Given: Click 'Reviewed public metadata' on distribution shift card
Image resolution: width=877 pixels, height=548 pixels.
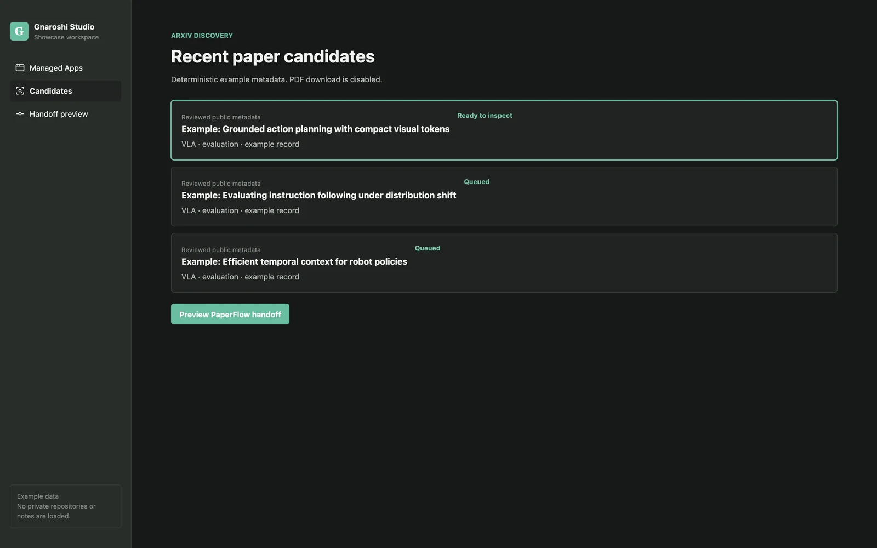Looking at the screenshot, I should point(221,184).
